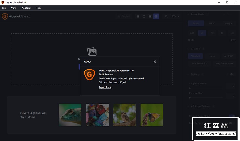Choose the 0.5x scale option
This screenshot has height=141, width=240.
point(192,33)
